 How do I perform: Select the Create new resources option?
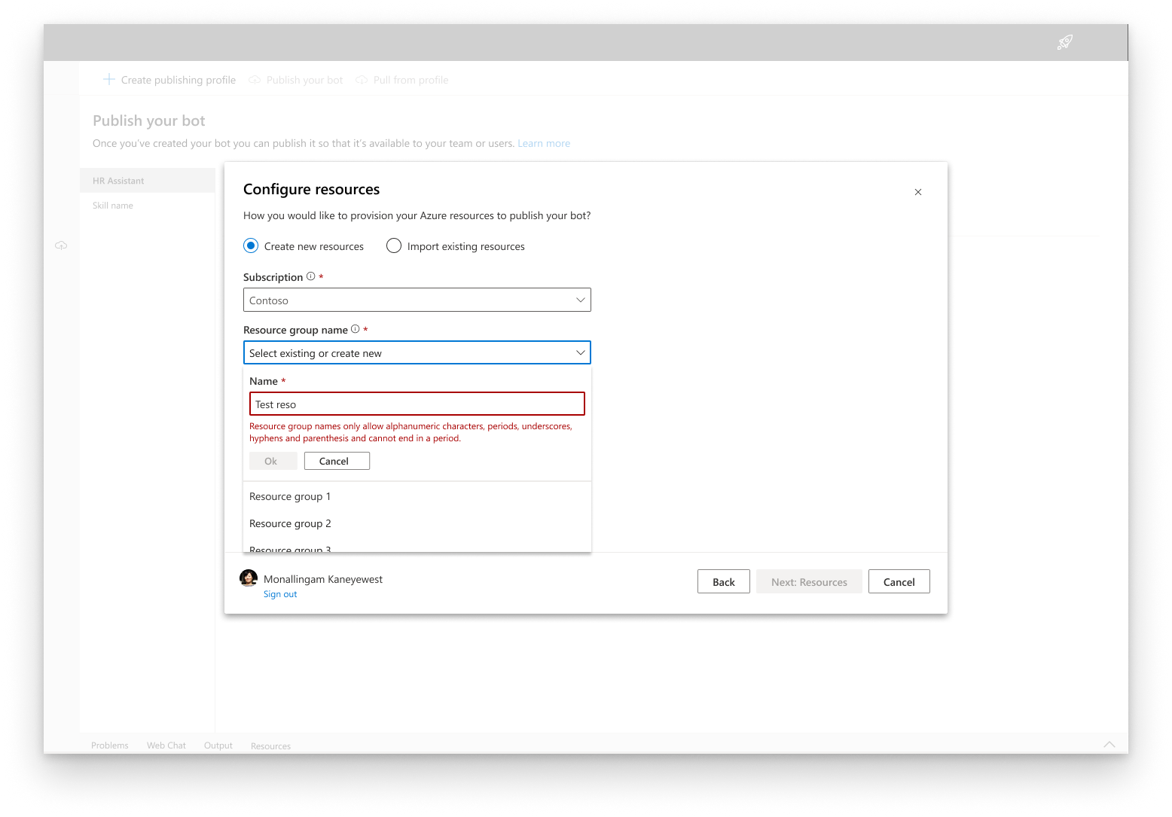[250, 245]
